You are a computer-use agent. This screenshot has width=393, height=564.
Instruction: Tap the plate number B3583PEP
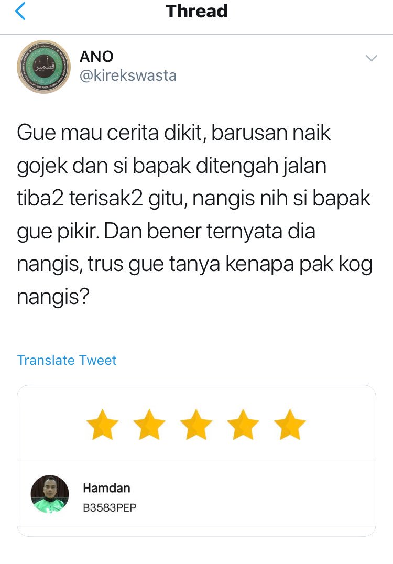click(x=110, y=507)
